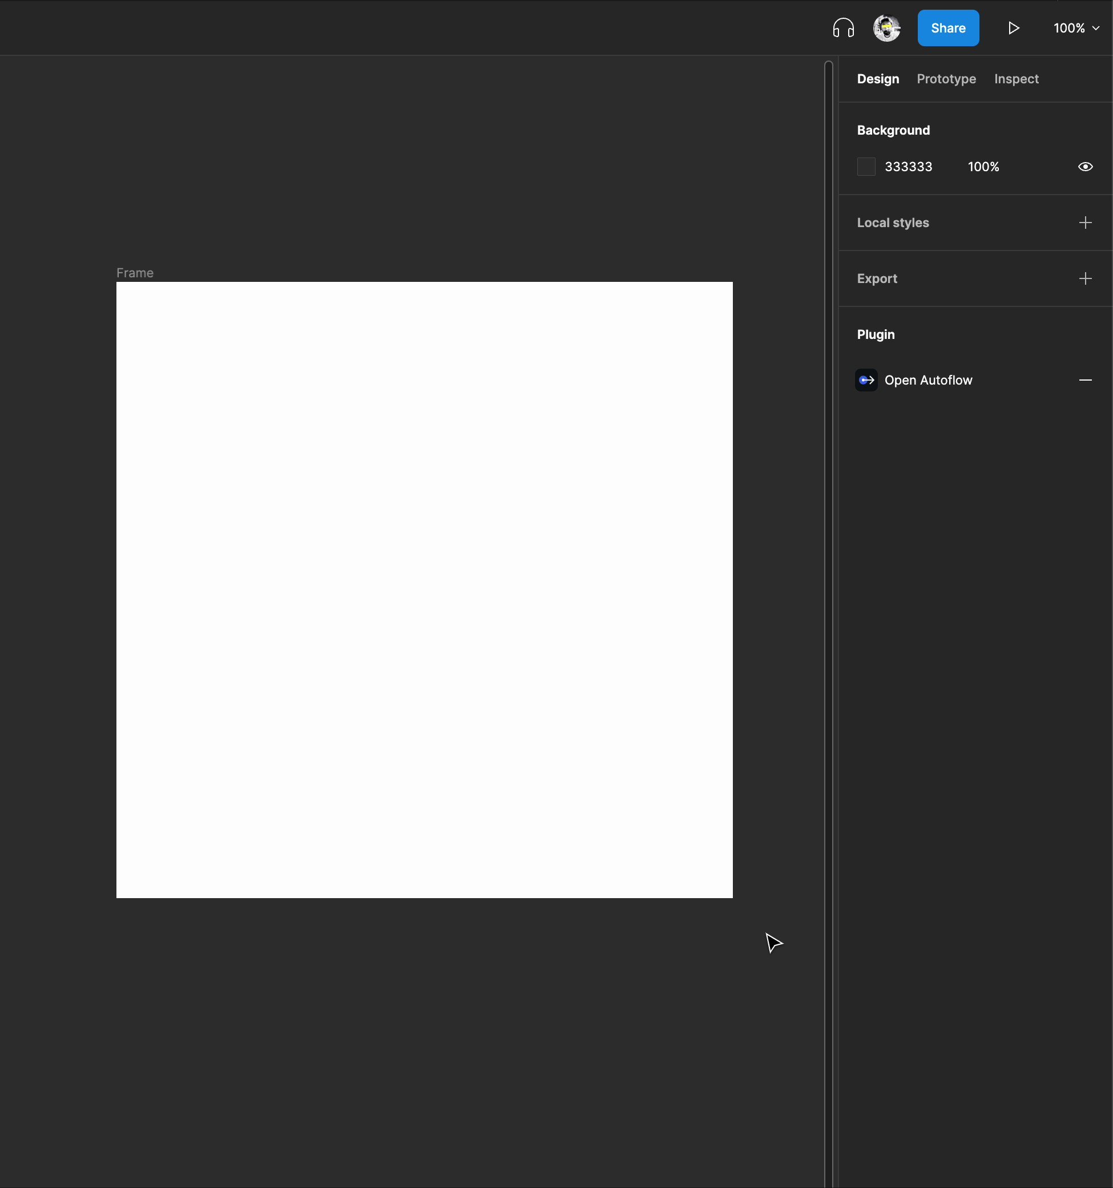
Task: Add an export setting with plus icon
Action: pos(1086,278)
